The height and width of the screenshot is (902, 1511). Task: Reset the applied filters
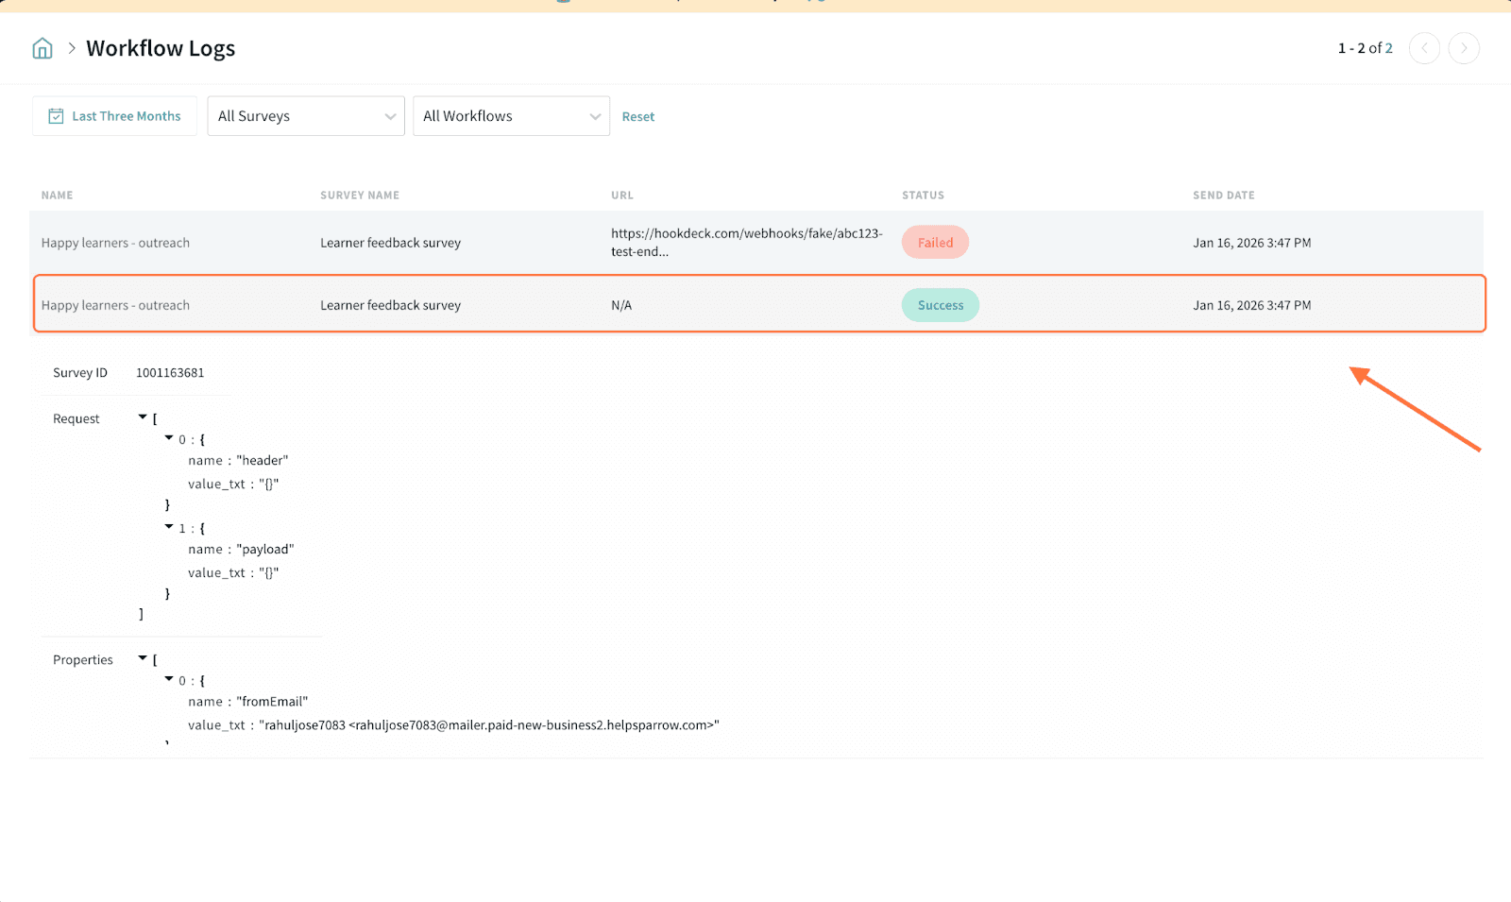tap(637, 117)
